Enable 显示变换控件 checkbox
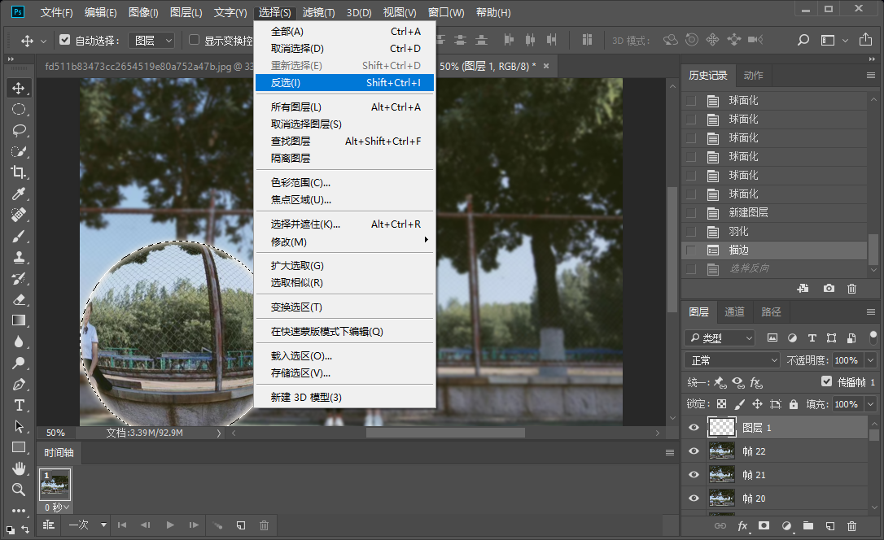The height and width of the screenshot is (540, 884). (194, 40)
